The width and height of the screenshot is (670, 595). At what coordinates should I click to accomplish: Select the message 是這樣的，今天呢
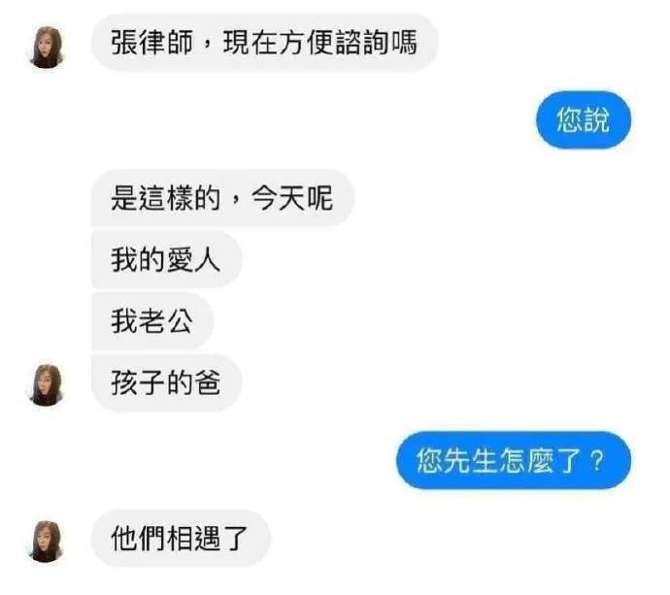pos(222,198)
